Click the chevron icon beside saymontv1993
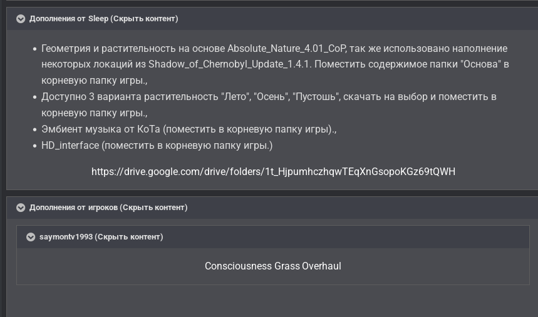 point(31,237)
